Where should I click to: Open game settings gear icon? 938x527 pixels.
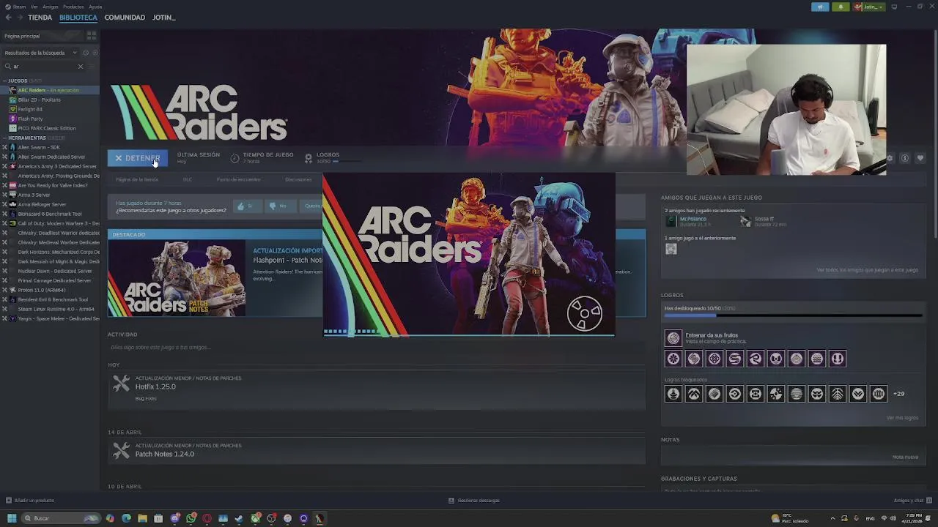pyautogui.click(x=890, y=158)
